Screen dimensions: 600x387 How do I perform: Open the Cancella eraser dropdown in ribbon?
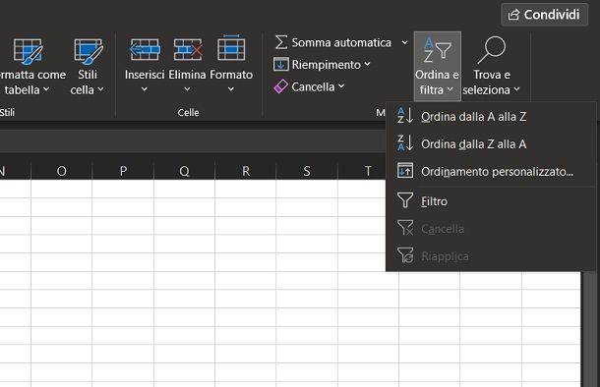tap(310, 86)
